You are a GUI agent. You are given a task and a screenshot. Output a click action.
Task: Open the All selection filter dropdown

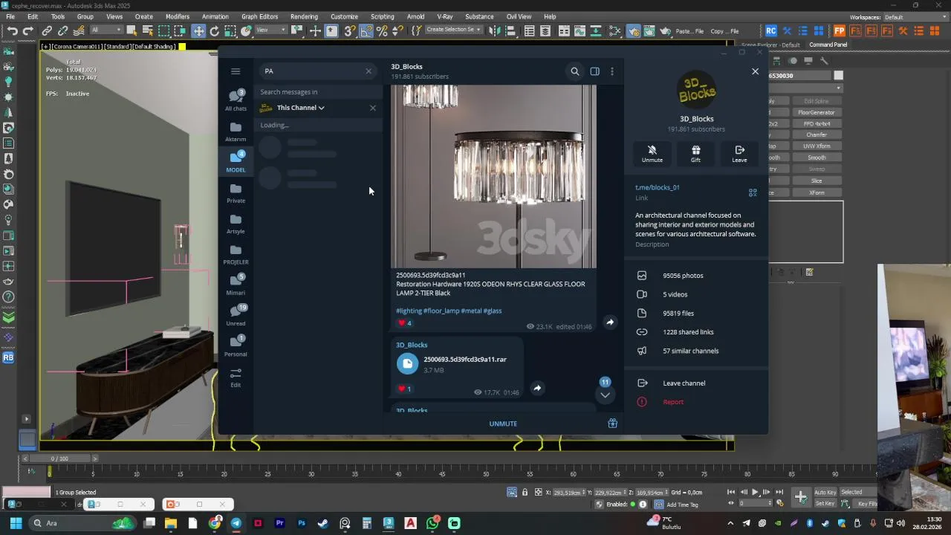tap(105, 30)
